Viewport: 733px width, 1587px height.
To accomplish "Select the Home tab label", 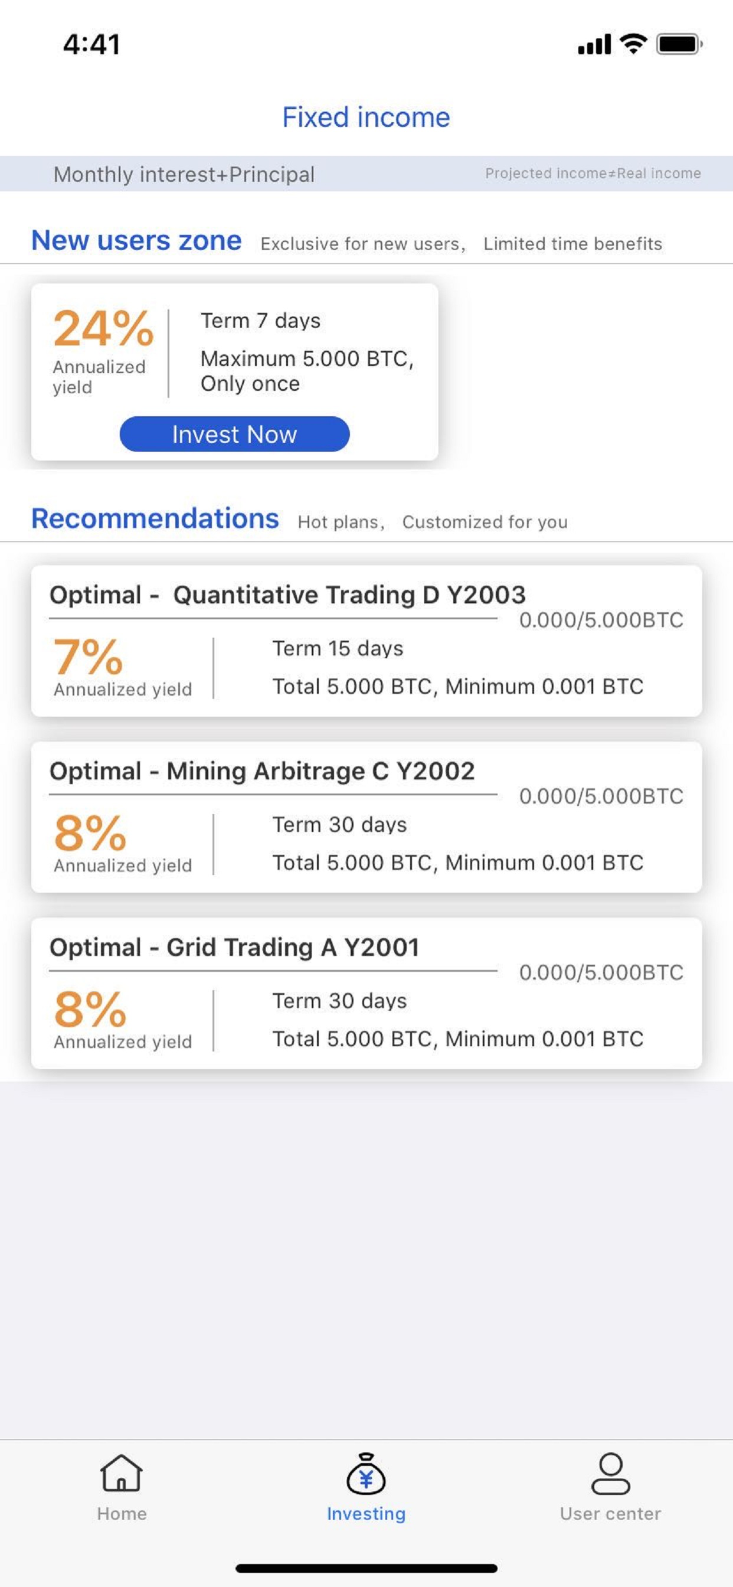I will pyautogui.click(x=122, y=1514).
